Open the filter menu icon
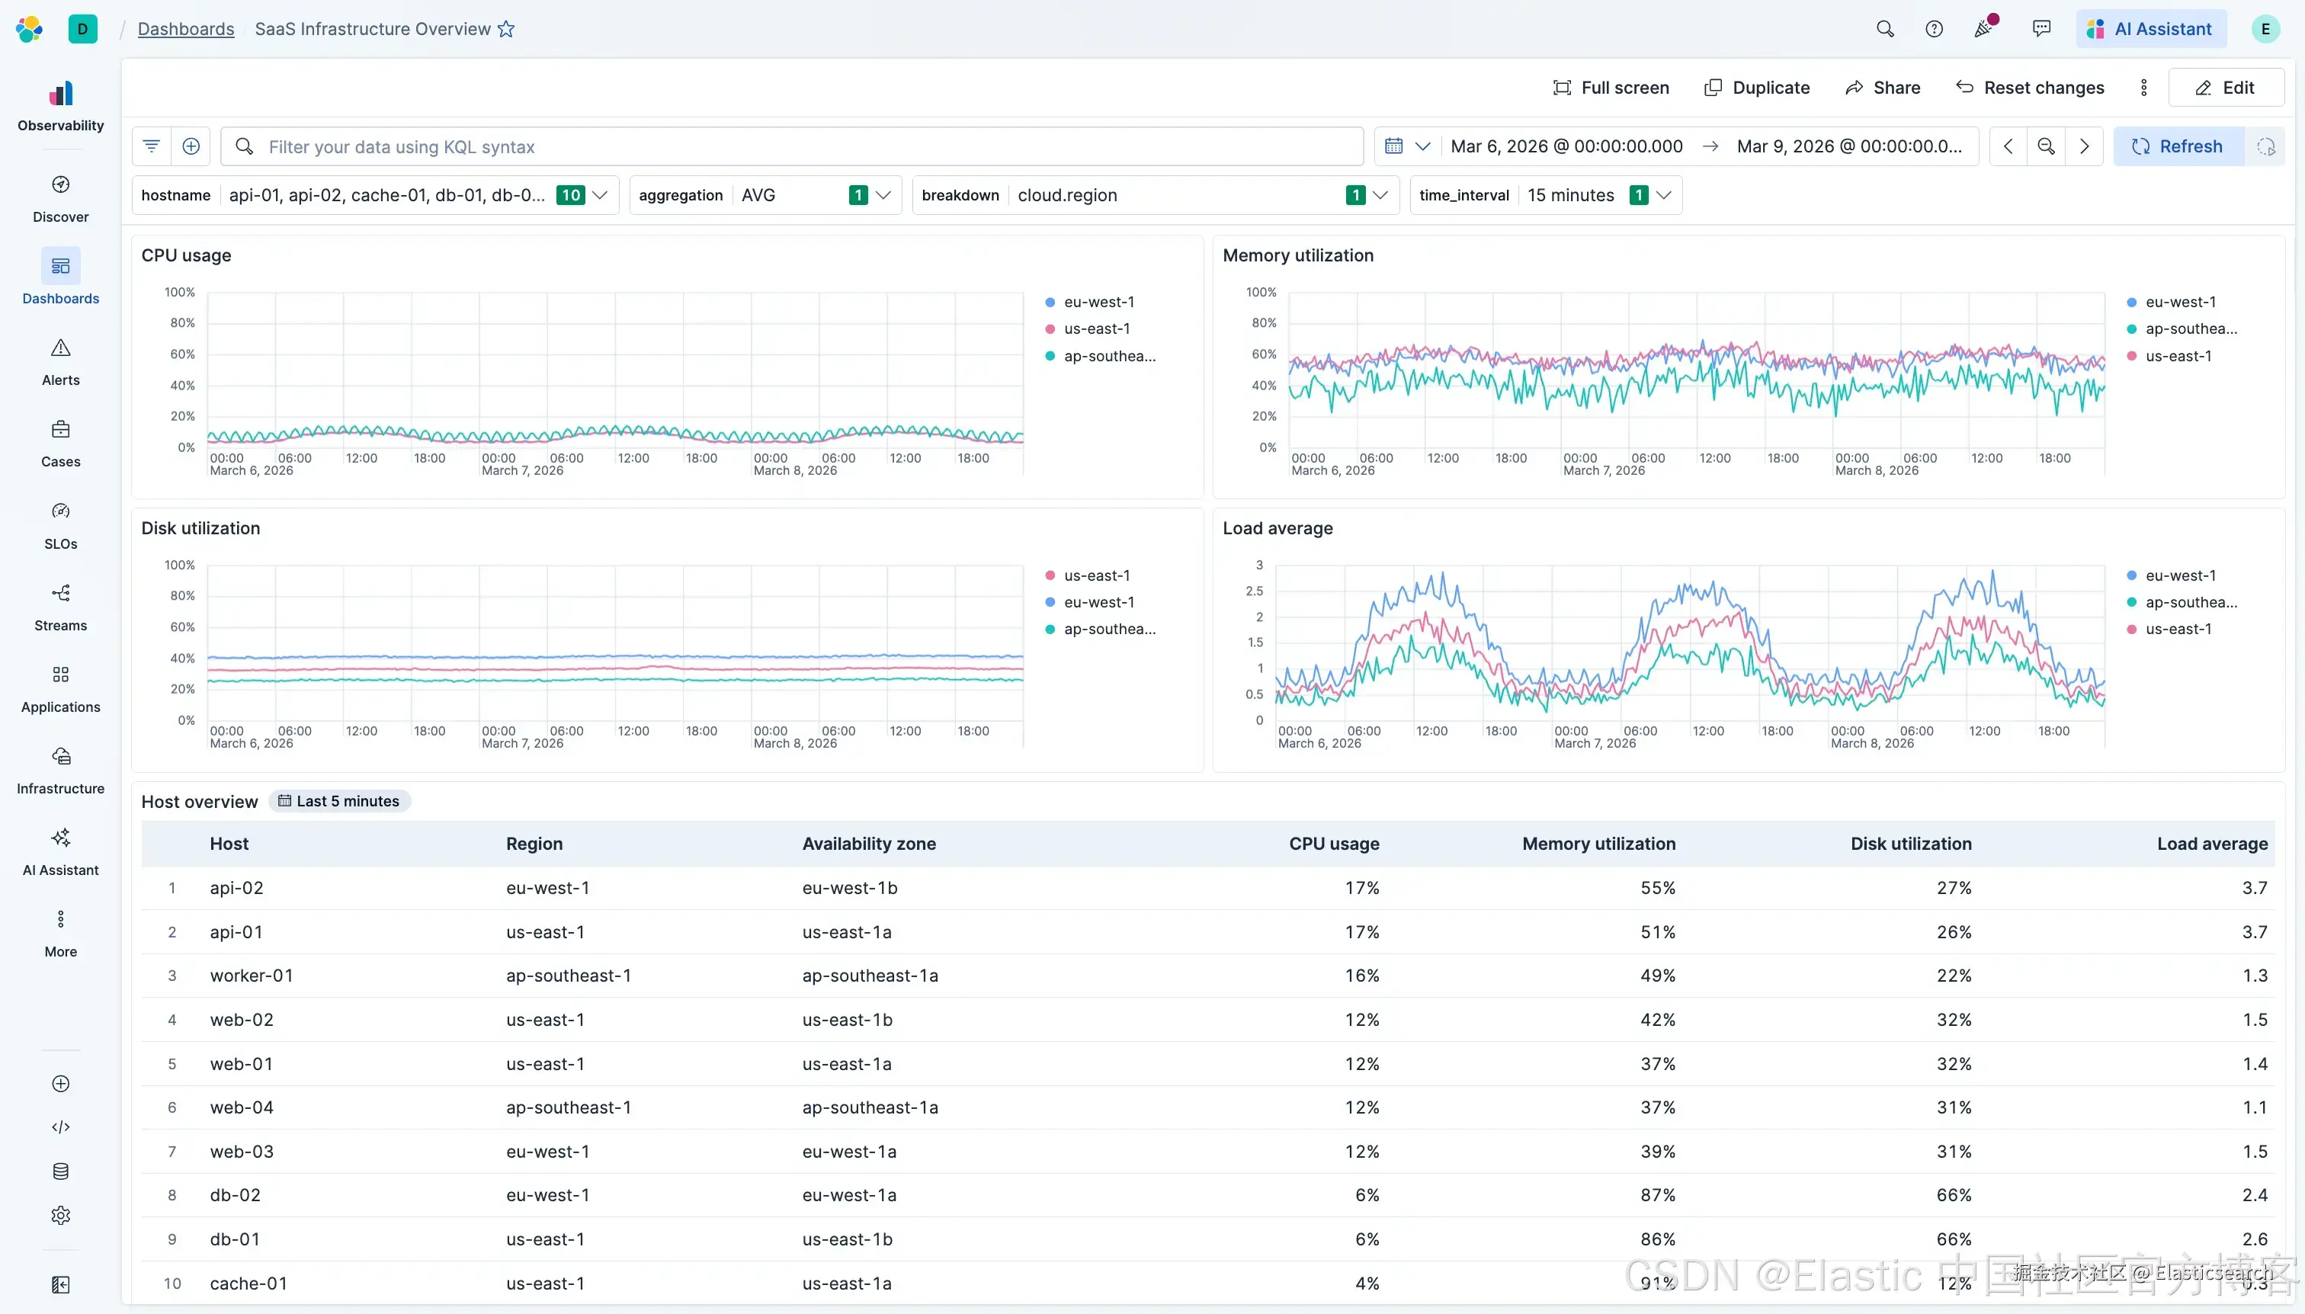The image size is (2305, 1314). [x=152, y=146]
